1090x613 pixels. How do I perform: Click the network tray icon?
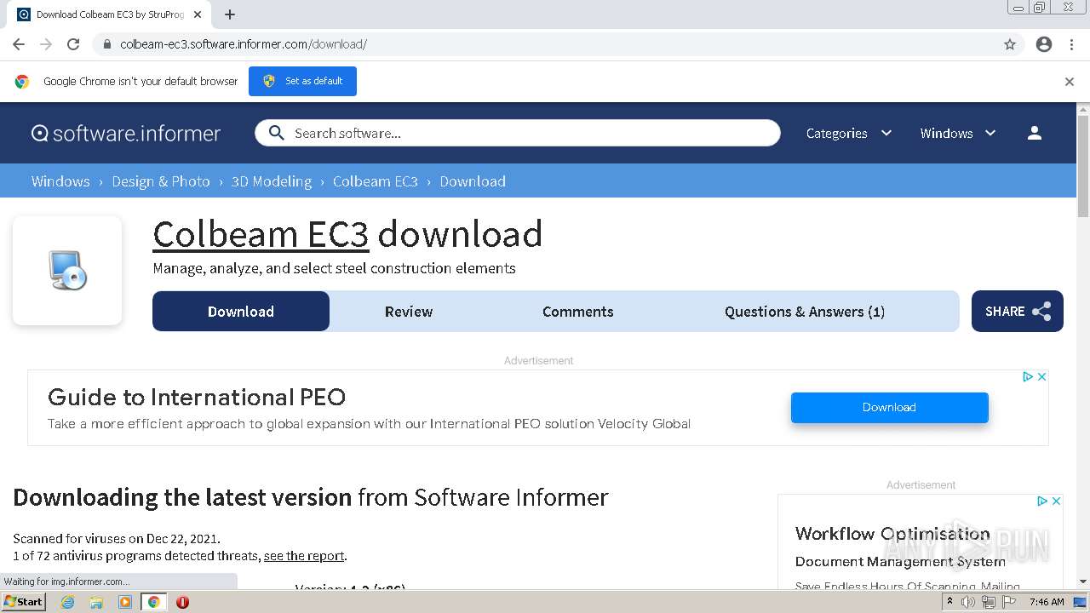(x=989, y=602)
